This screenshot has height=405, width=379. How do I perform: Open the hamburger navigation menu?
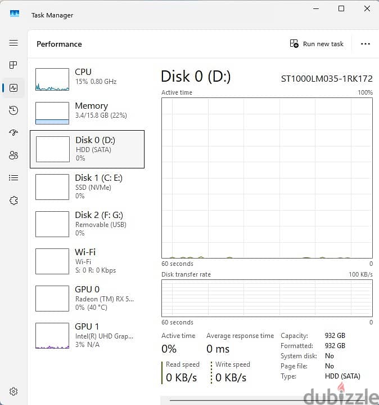click(x=13, y=43)
